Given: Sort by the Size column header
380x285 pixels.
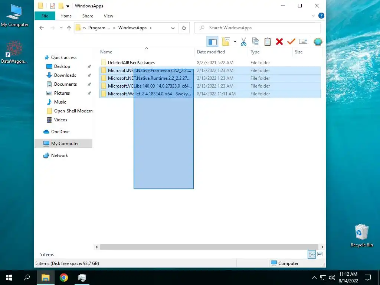Looking at the screenshot, I should click(x=299, y=52).
